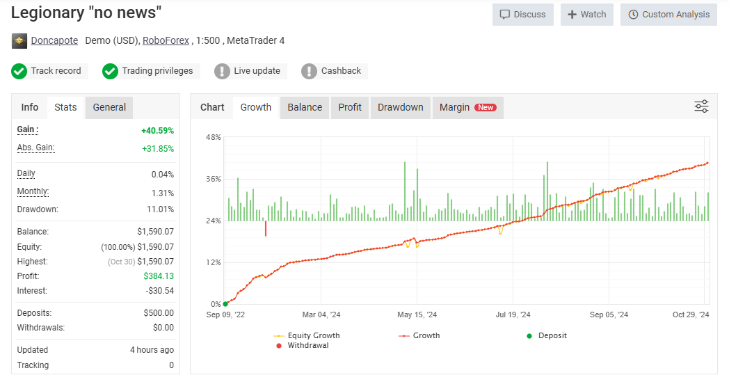Screen dimensions: 729x382
Task: Select the Chart tab
Action: [212, 107]
